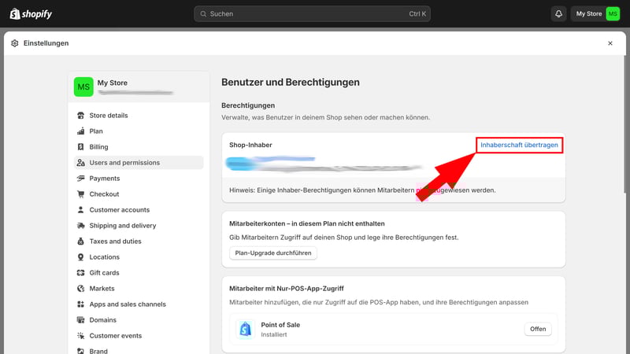Go to Payments settings
This screenshot has width=630, height=354.
click(104, 179)
